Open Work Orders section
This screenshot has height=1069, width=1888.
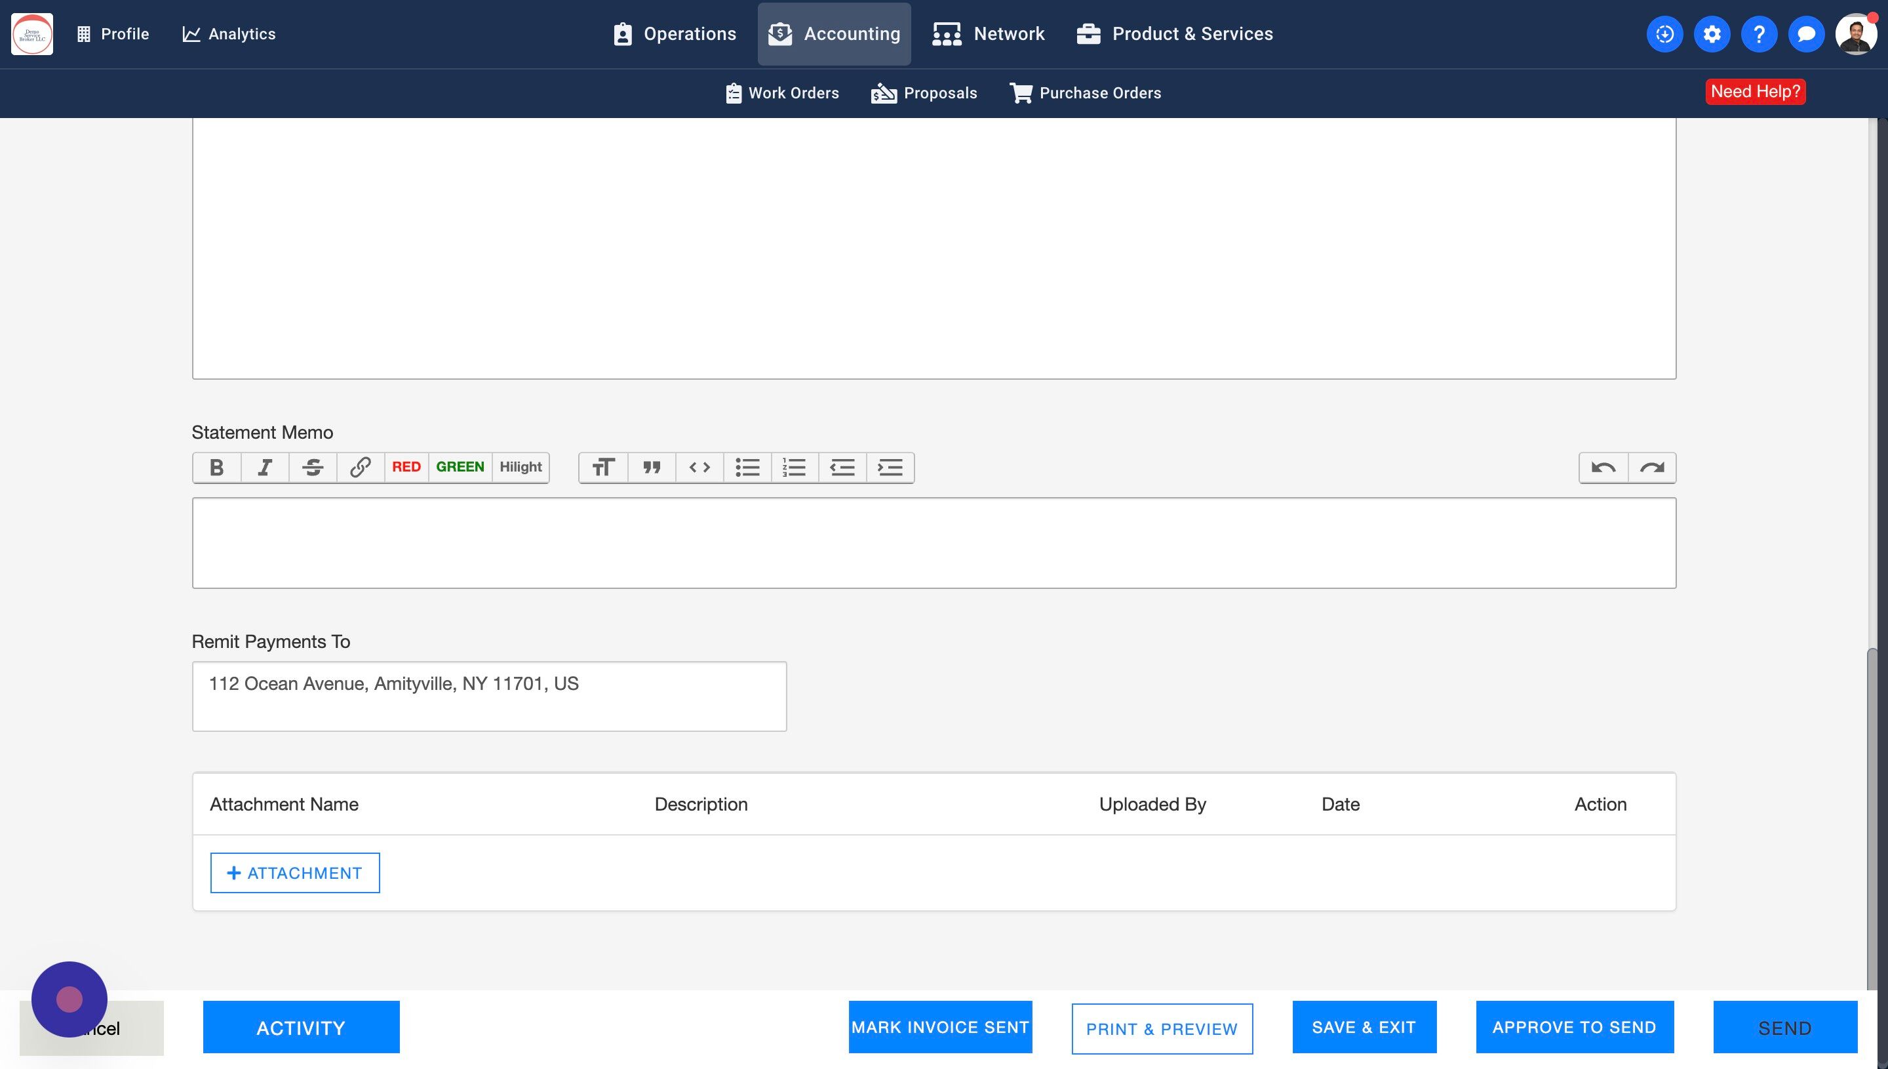coord(782,93)
